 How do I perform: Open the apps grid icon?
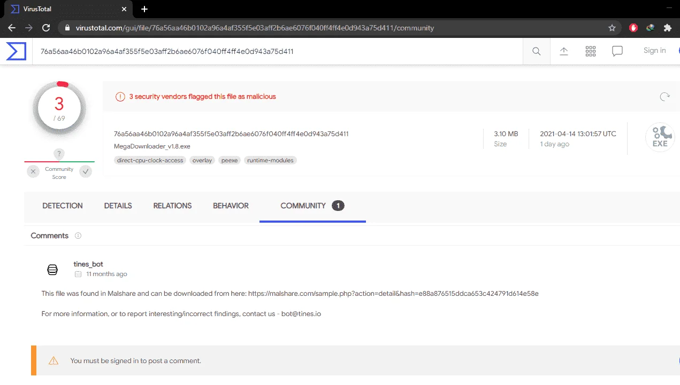[591, 51]
